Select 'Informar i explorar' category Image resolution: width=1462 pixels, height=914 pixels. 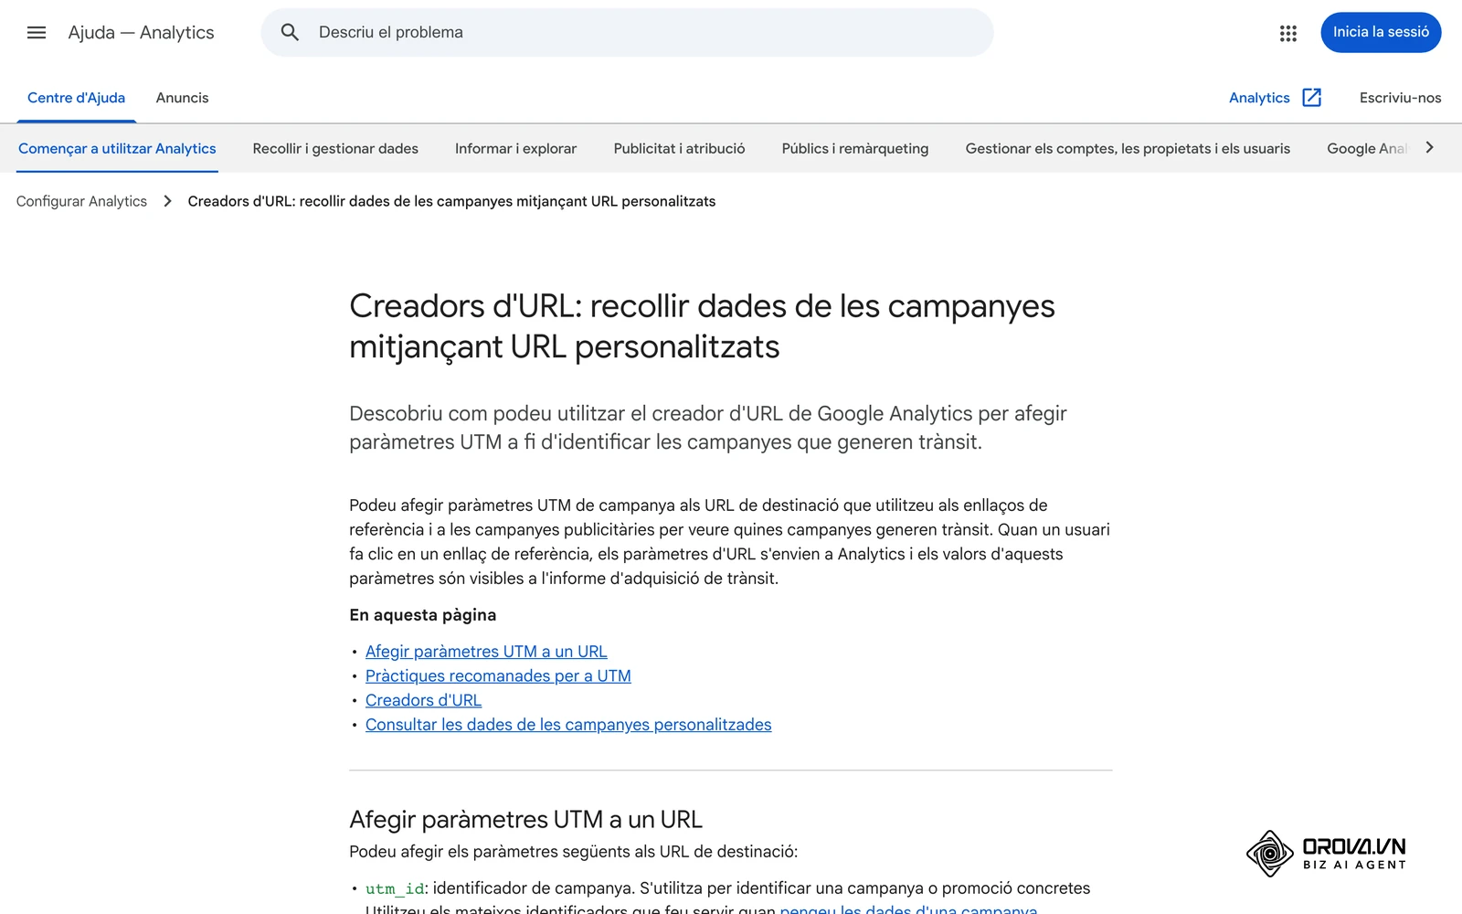(x=515, y=148)
